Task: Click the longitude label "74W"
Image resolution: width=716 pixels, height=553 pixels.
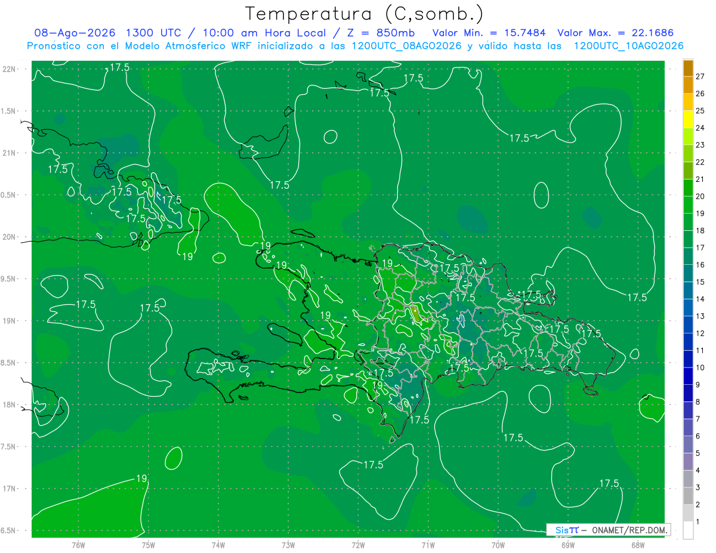Action: coord(218,545)
